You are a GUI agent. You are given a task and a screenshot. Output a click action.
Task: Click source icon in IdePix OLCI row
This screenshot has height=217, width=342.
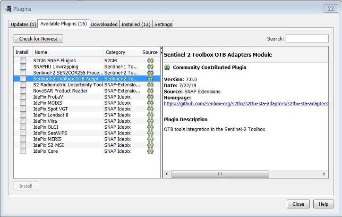click(x=150, y=127)
